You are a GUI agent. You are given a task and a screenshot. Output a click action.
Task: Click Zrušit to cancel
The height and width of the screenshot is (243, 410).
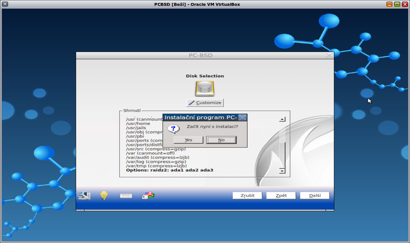247,195
